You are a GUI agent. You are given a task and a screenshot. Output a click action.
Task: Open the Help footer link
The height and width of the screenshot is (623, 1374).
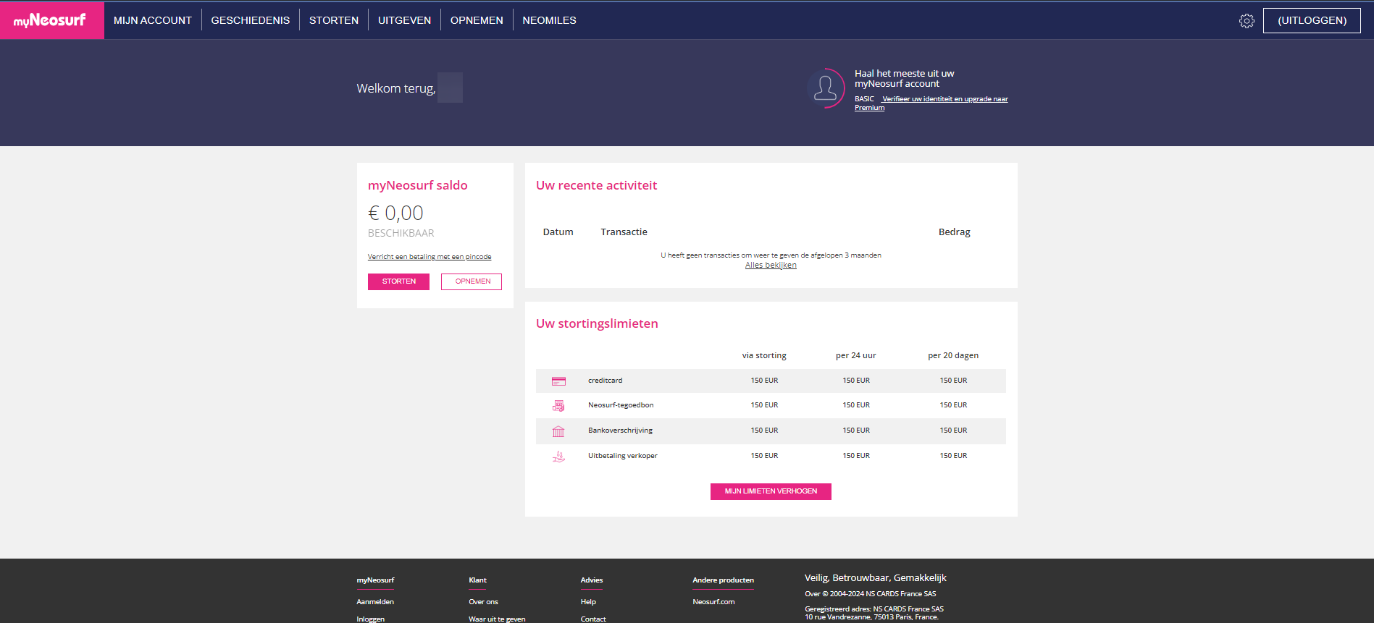click(x=588, y=602)
